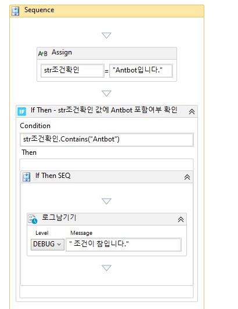The image size is (238, 309).
Task: Click drop arrow below 로그남기기 activity
Action: 107,268
